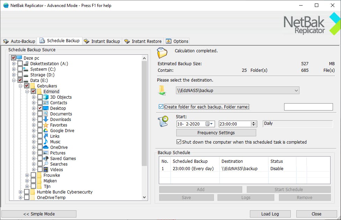Screen dimensions: 341x220
Task: Click the tree scrollbar down arrow
Action: point(144,197)
